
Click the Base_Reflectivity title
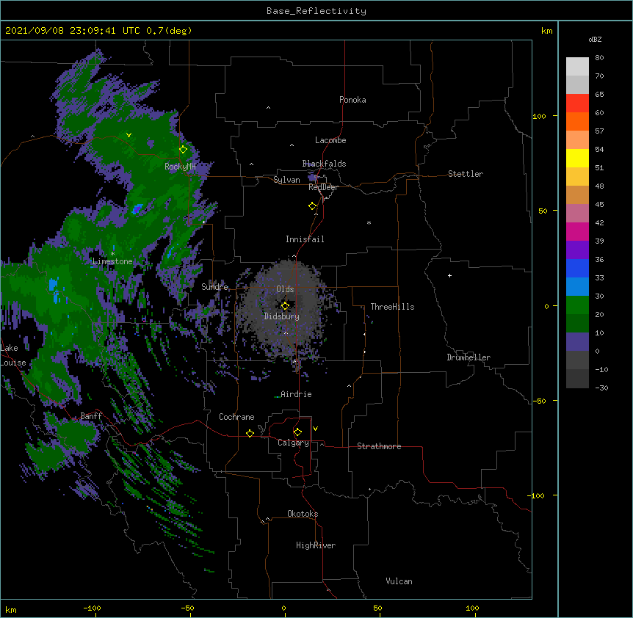pyautogui.click(x=316, y=11)
